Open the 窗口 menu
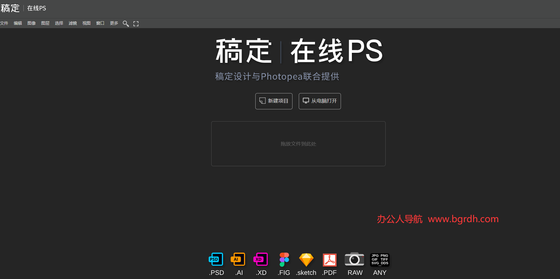 [x=100, y=23]
